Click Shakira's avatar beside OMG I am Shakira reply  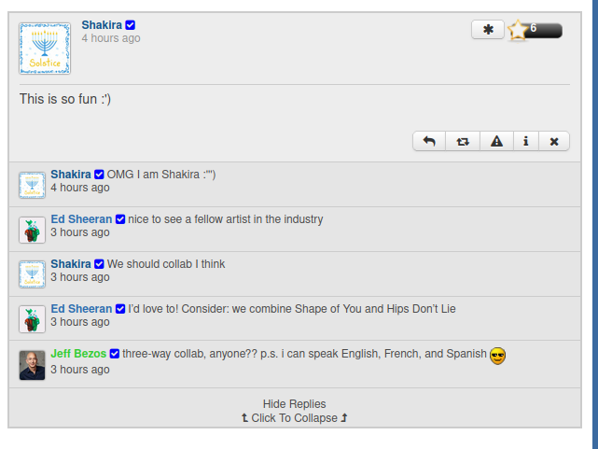[x=32, y=185]
